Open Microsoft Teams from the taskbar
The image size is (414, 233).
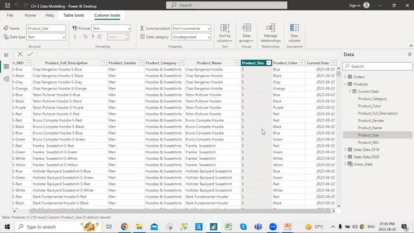(x=258, y=227)
